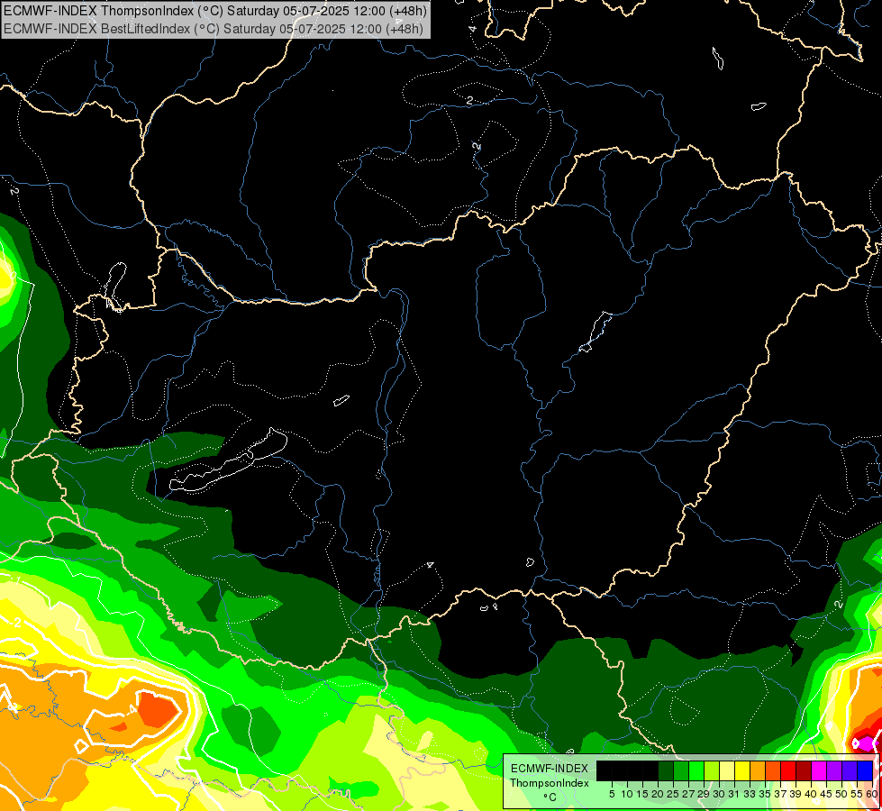Select the medium green 25-27 legend swatch
The width and height of the screenshot is (882, 811).
[x=680, y=770]
